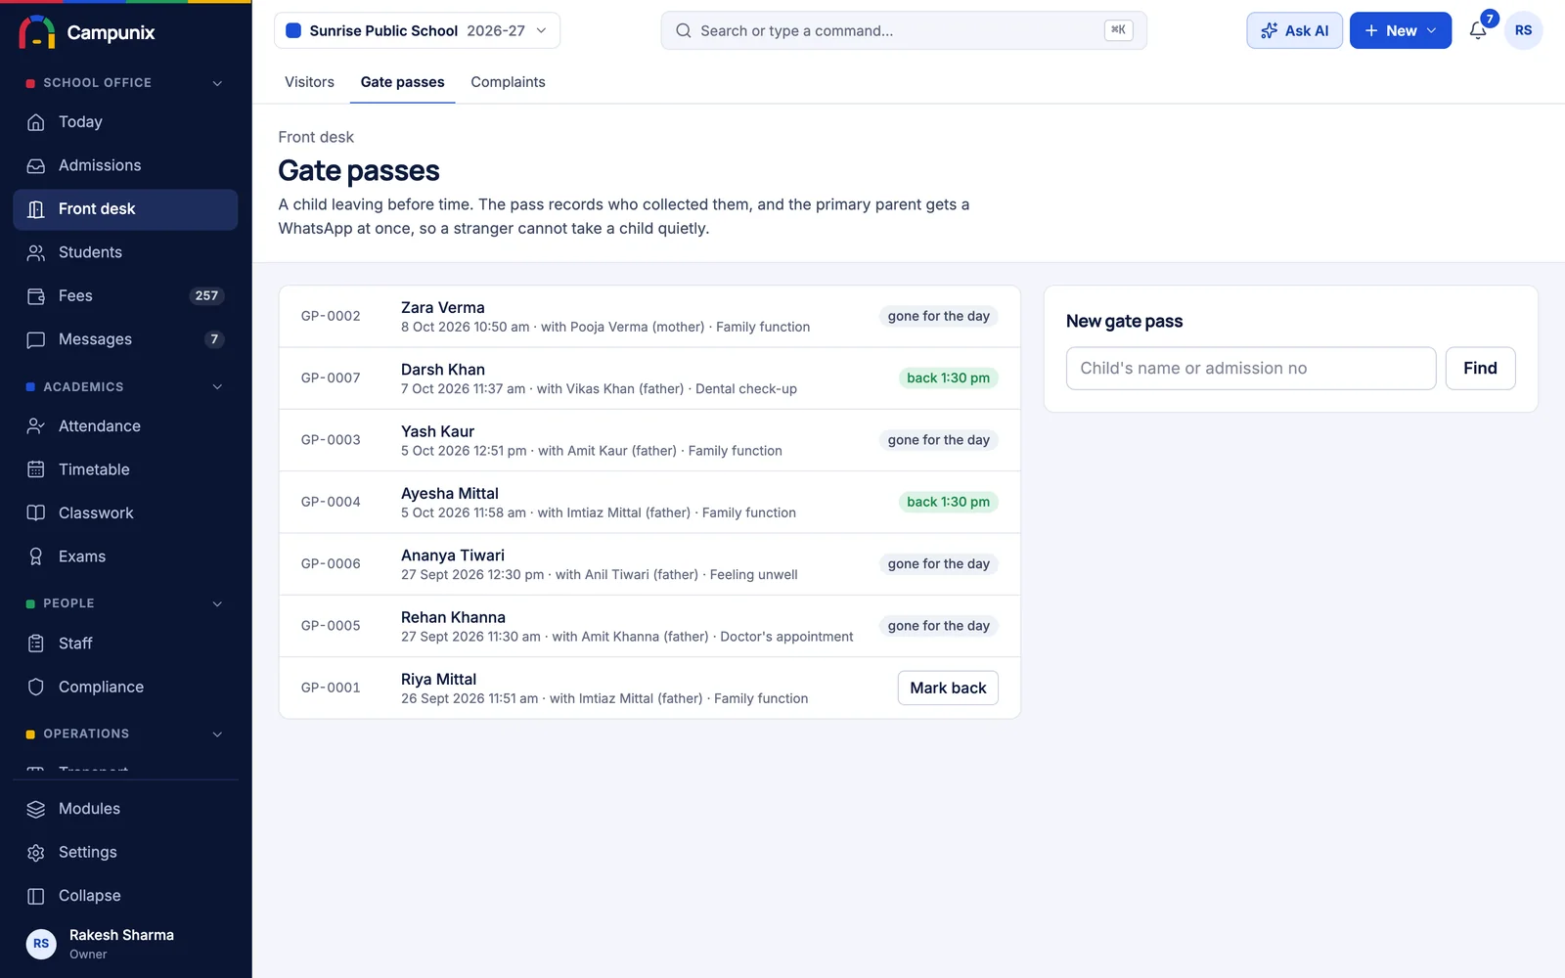Open the Students people icon
Viewport: 1565px width, 978px height.
[x=36, y=252]
